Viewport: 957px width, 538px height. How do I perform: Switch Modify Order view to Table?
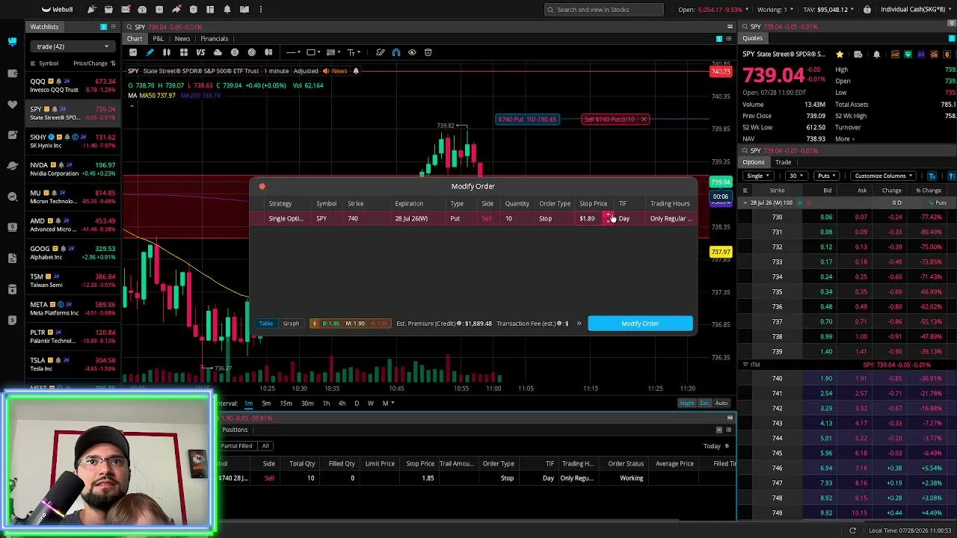coord(265,324)
